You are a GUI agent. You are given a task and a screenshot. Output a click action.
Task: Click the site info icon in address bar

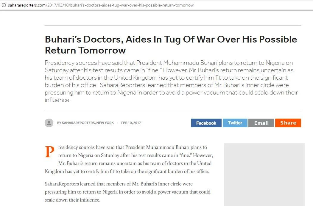pyautogui.click(x=4, y=5)
